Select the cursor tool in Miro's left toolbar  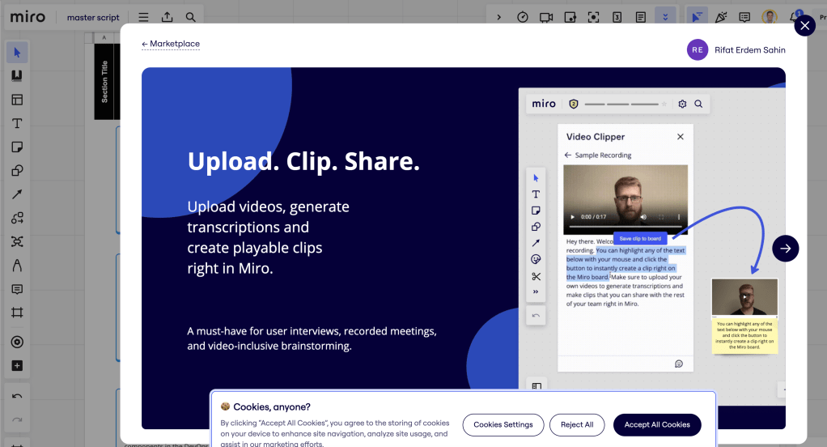coord(17,53)
